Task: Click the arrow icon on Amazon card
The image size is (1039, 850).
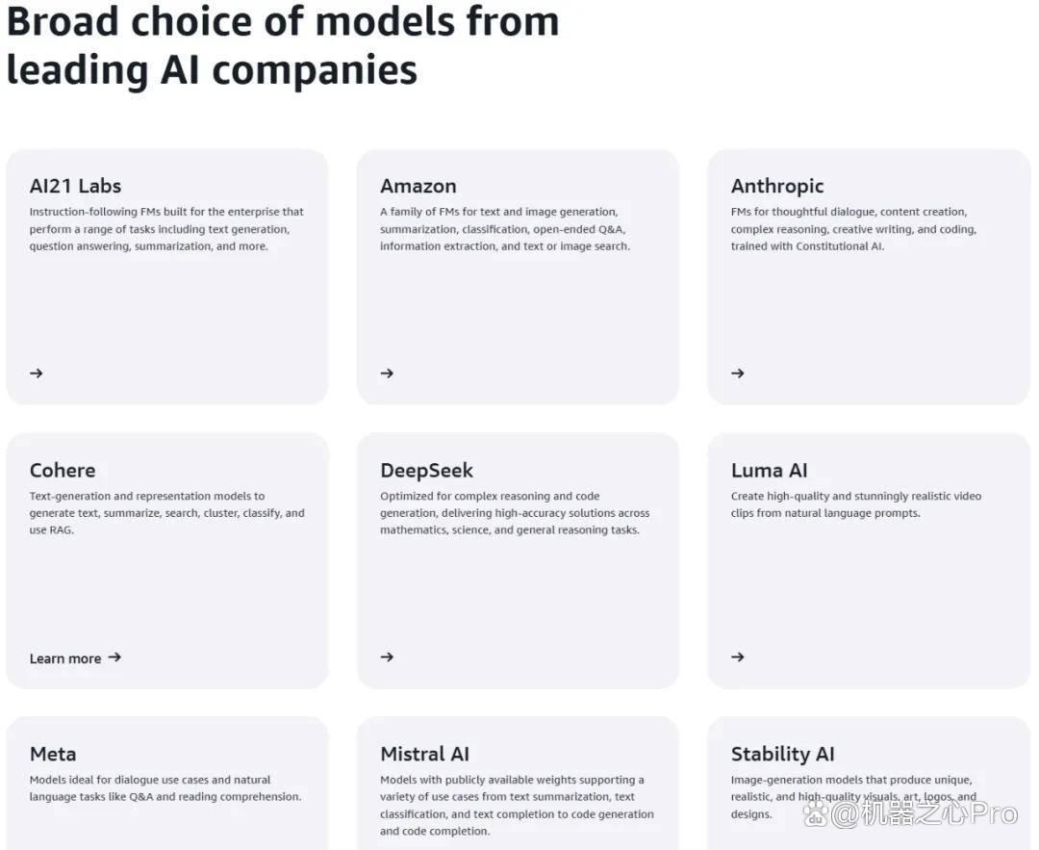Action: (x=387, y=373)
